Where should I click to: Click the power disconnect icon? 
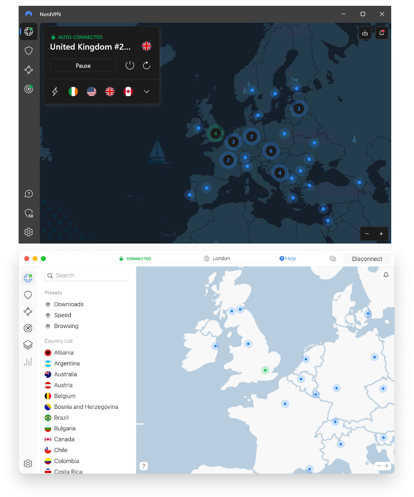(x=130, y=65)
